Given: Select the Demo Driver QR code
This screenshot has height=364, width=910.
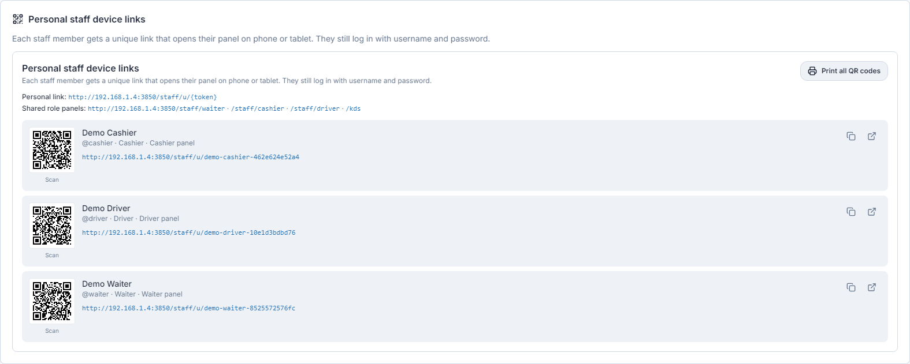Looking at the screenshot, I should (52, 226).
